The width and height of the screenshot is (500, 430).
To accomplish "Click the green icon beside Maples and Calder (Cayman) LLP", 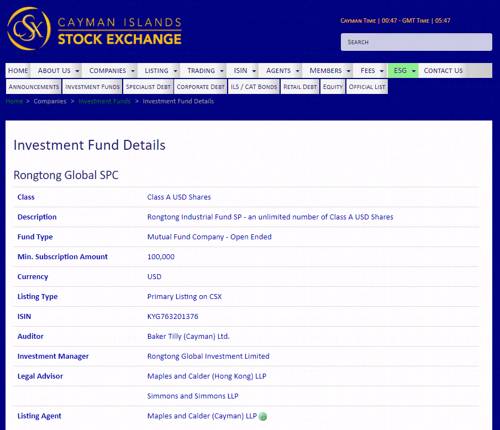I will pos(263,417).
